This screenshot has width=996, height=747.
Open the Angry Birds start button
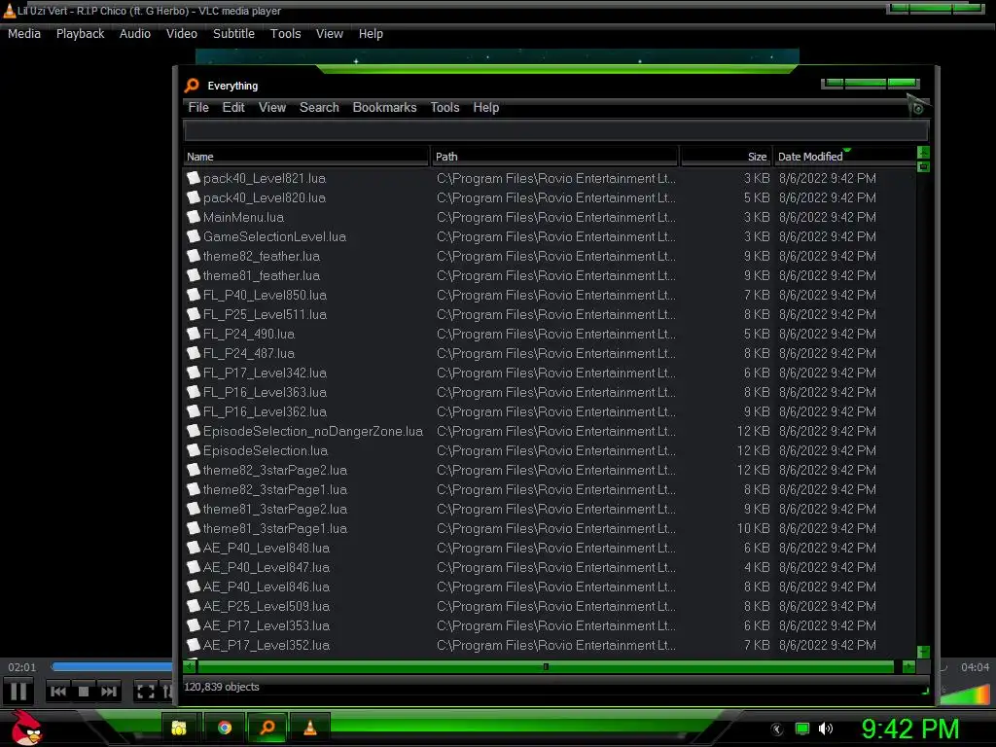(x=26, y=728)
